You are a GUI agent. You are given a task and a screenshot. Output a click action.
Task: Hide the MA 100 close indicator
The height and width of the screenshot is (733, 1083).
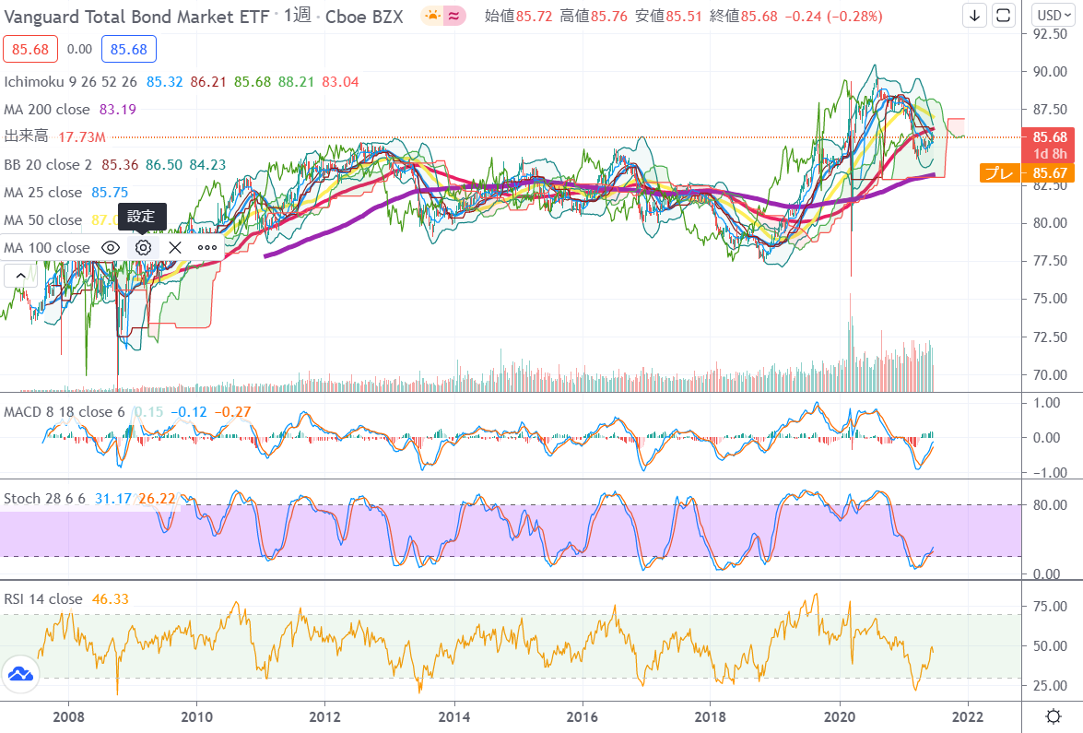click(111, 247)
